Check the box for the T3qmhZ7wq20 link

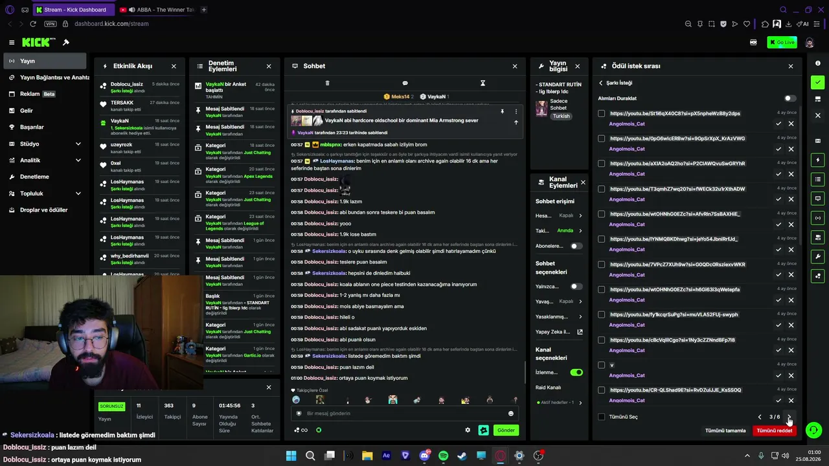[x=602, y=189]
